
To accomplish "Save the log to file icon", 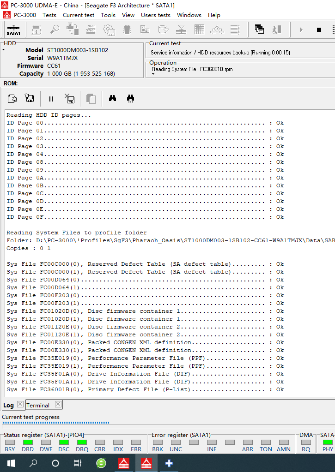I will [29, 98].
